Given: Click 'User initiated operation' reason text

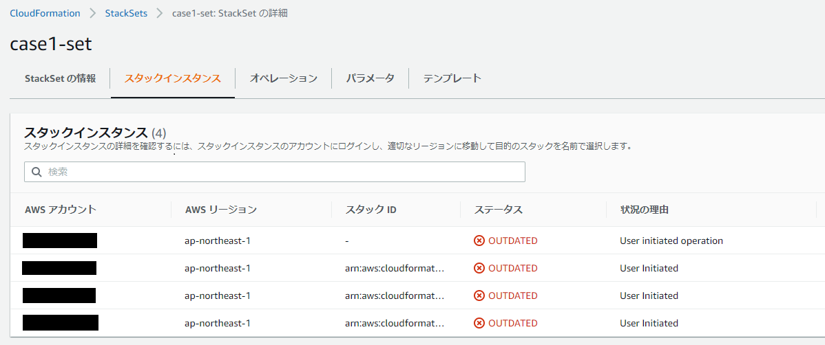Looking at the screenshot, I should (671, 241).
